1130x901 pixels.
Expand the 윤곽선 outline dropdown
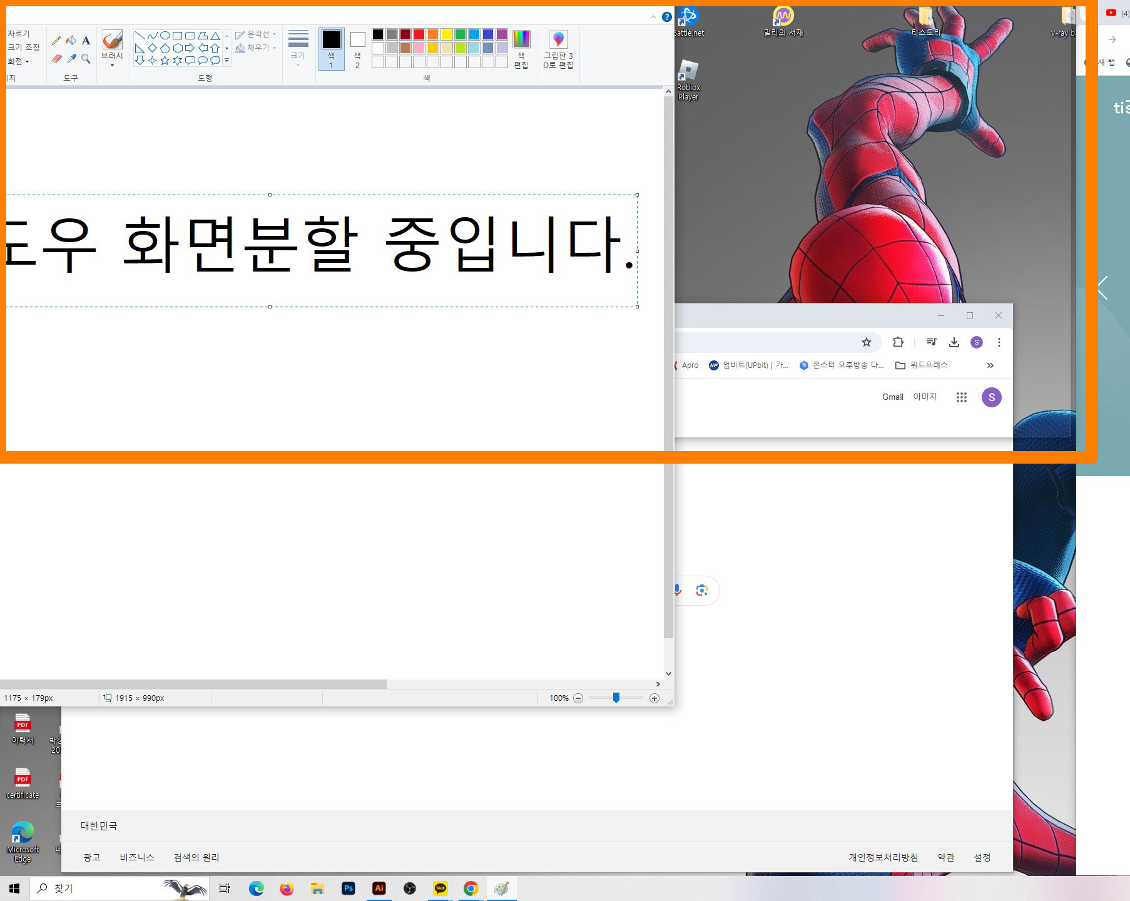[256, 34]
